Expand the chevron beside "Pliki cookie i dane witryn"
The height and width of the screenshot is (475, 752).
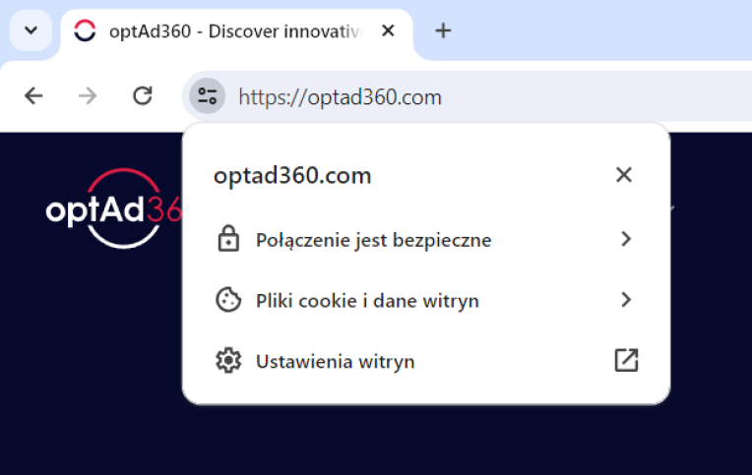click(626, 300)
